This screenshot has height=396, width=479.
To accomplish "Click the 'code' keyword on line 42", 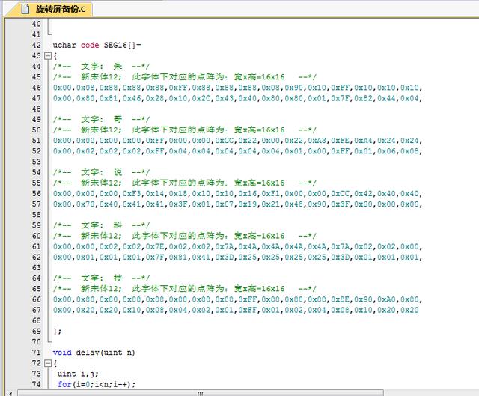I will [x=90, y=45].
